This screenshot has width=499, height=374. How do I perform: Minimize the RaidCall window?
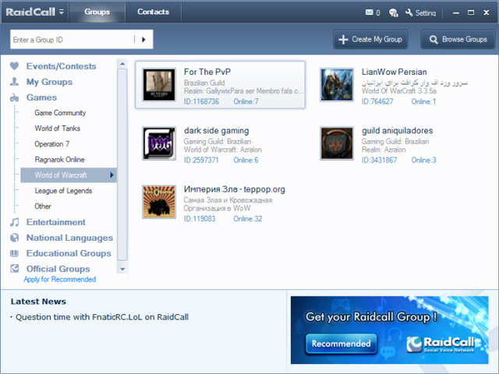[456, 12]
